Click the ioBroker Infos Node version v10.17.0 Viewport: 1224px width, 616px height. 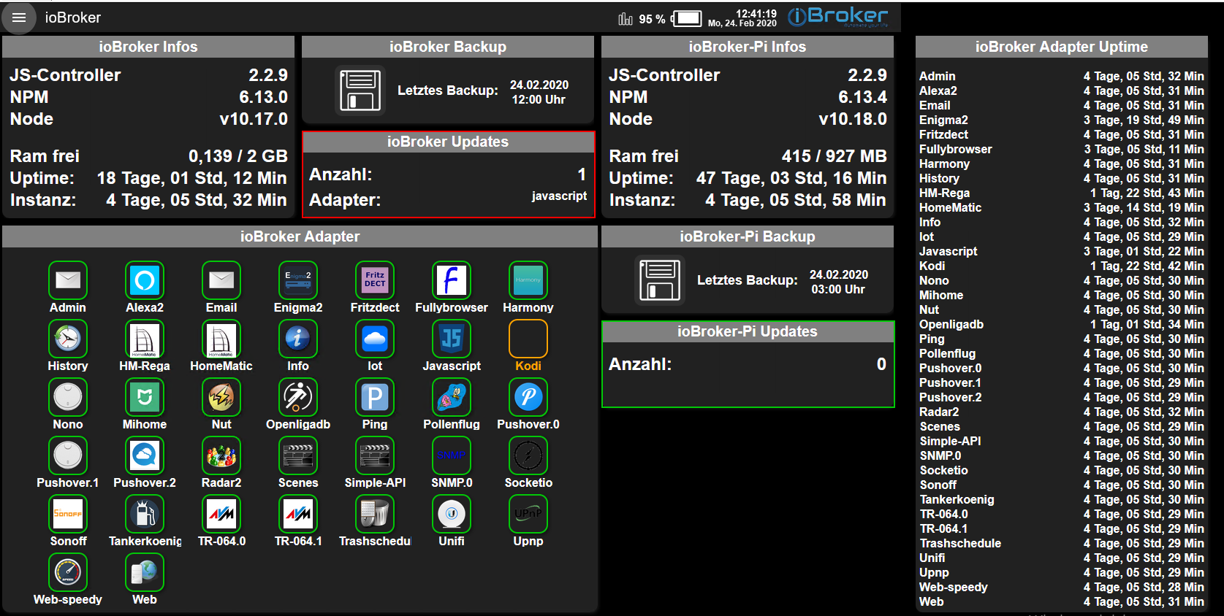tap(254, 119)
